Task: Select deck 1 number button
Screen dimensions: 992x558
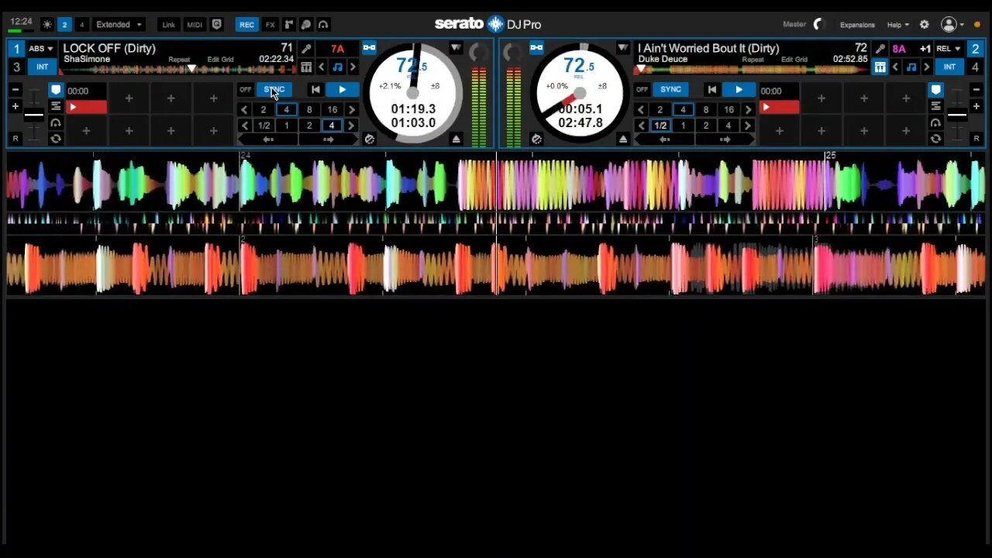Action: tap(16, 49)
